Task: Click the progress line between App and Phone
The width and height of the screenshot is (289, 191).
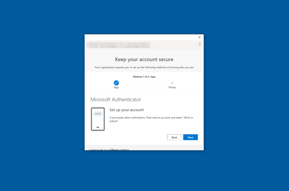Action: (x=144, y=83)
